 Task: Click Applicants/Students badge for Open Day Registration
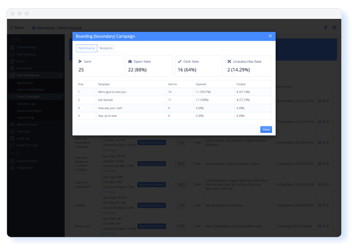152,185
